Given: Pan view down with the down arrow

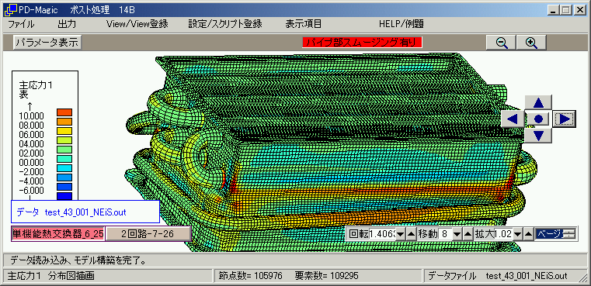Looking at the screenshot, I should pyautogui.click(x=538, y=135).
